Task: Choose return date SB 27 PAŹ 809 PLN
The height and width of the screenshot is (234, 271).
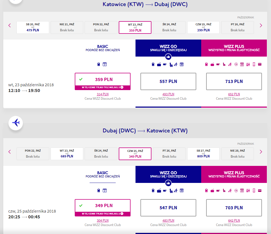Action: [203, 154]
